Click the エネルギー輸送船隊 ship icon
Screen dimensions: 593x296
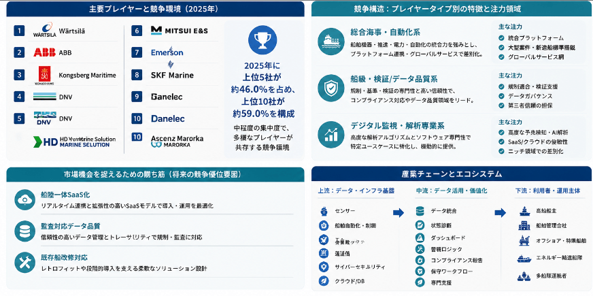click(524, 258)
